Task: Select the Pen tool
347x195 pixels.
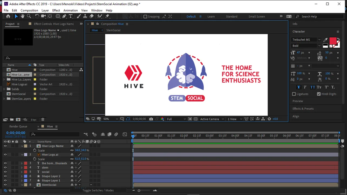Action: coord(64,16)
